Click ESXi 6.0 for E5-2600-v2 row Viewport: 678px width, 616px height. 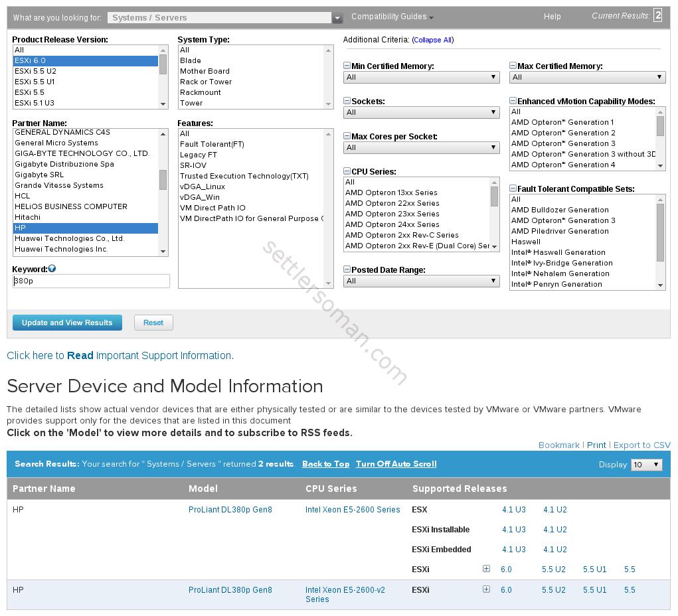click(x=506, y=590)
